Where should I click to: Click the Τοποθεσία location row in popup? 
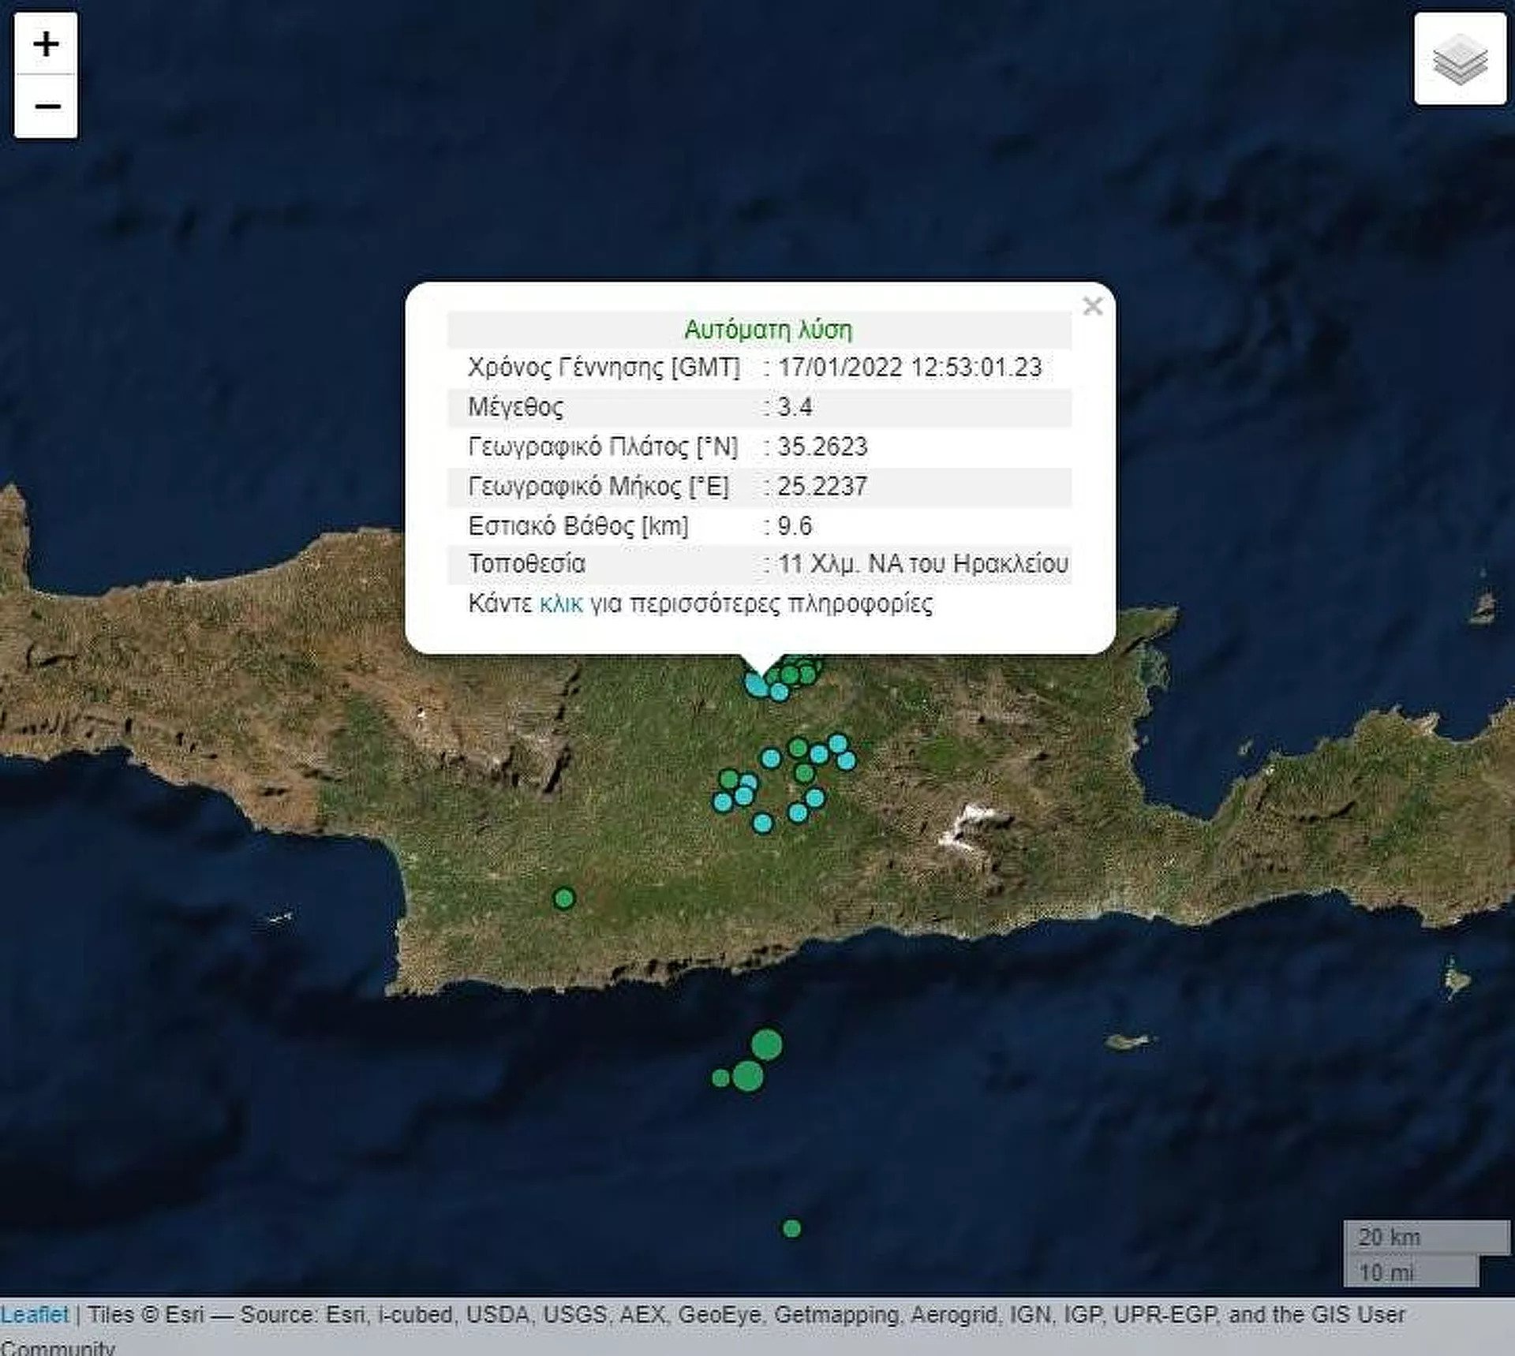point(526,564)
